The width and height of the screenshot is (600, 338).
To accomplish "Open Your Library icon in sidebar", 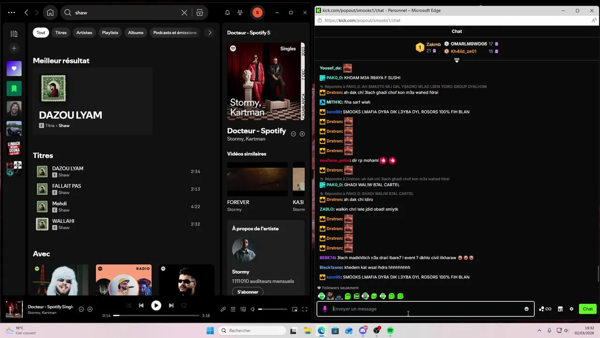I will [14, 34].
